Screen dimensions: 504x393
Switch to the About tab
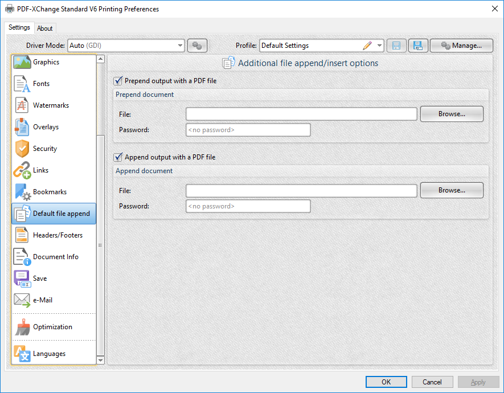click(44, 28)
